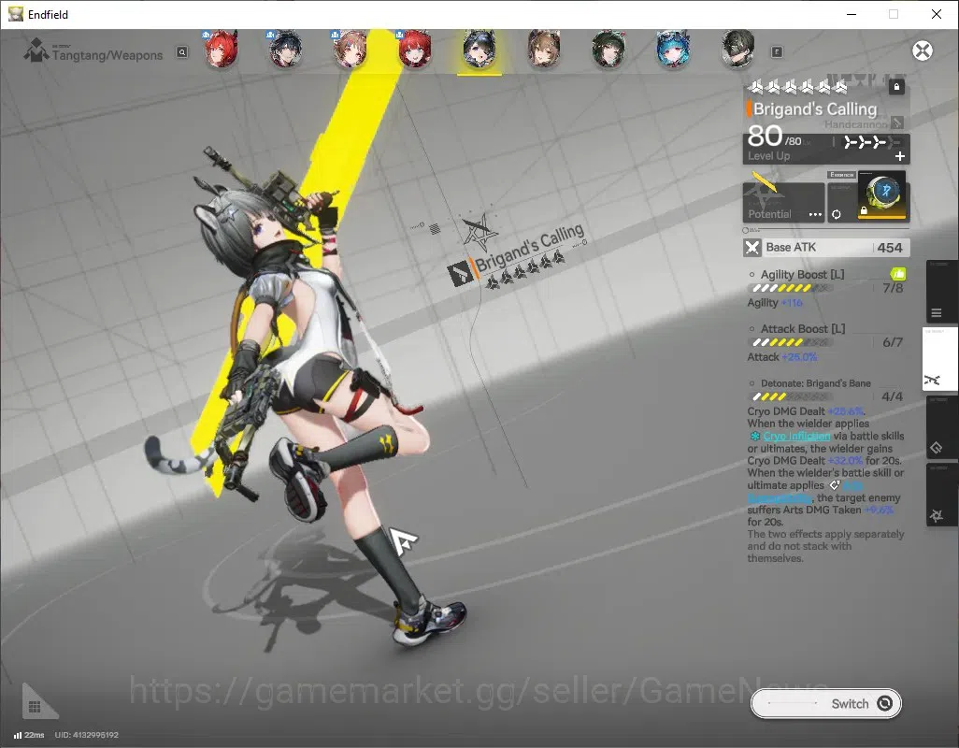Open Potential more options dots

click(x=815, y=215)
